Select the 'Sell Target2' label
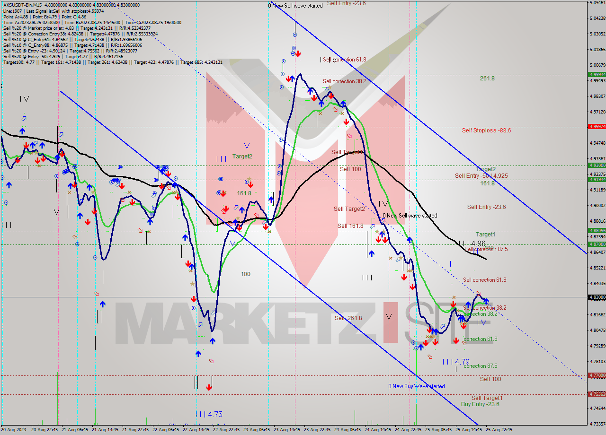The width and height of the screenshot is (606, 435). click(x=349, y=209)
